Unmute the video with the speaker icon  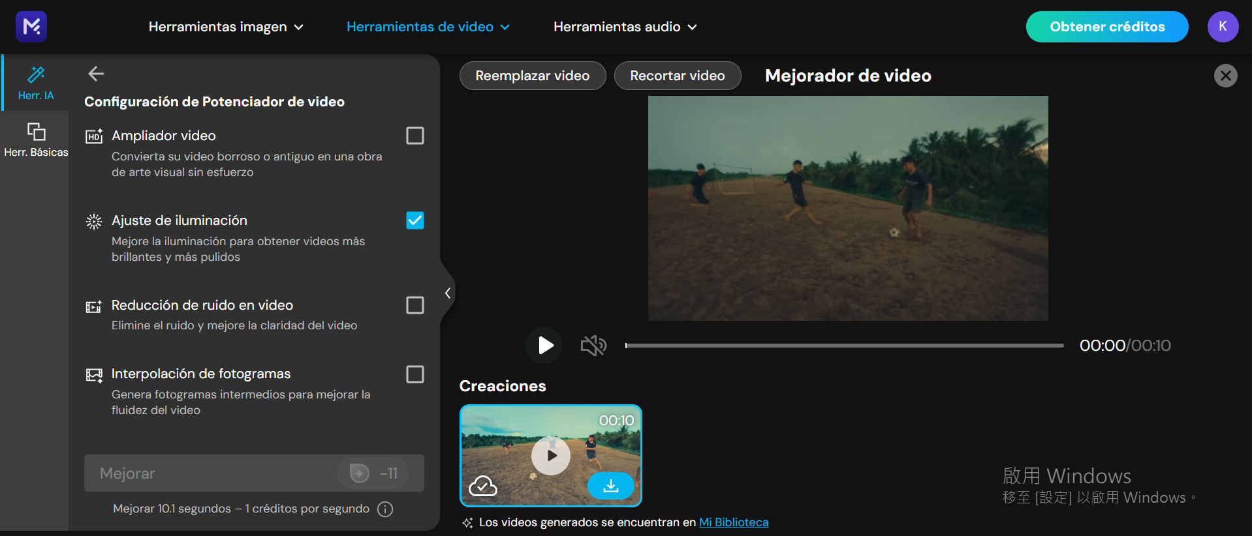(x=593, y=345)
